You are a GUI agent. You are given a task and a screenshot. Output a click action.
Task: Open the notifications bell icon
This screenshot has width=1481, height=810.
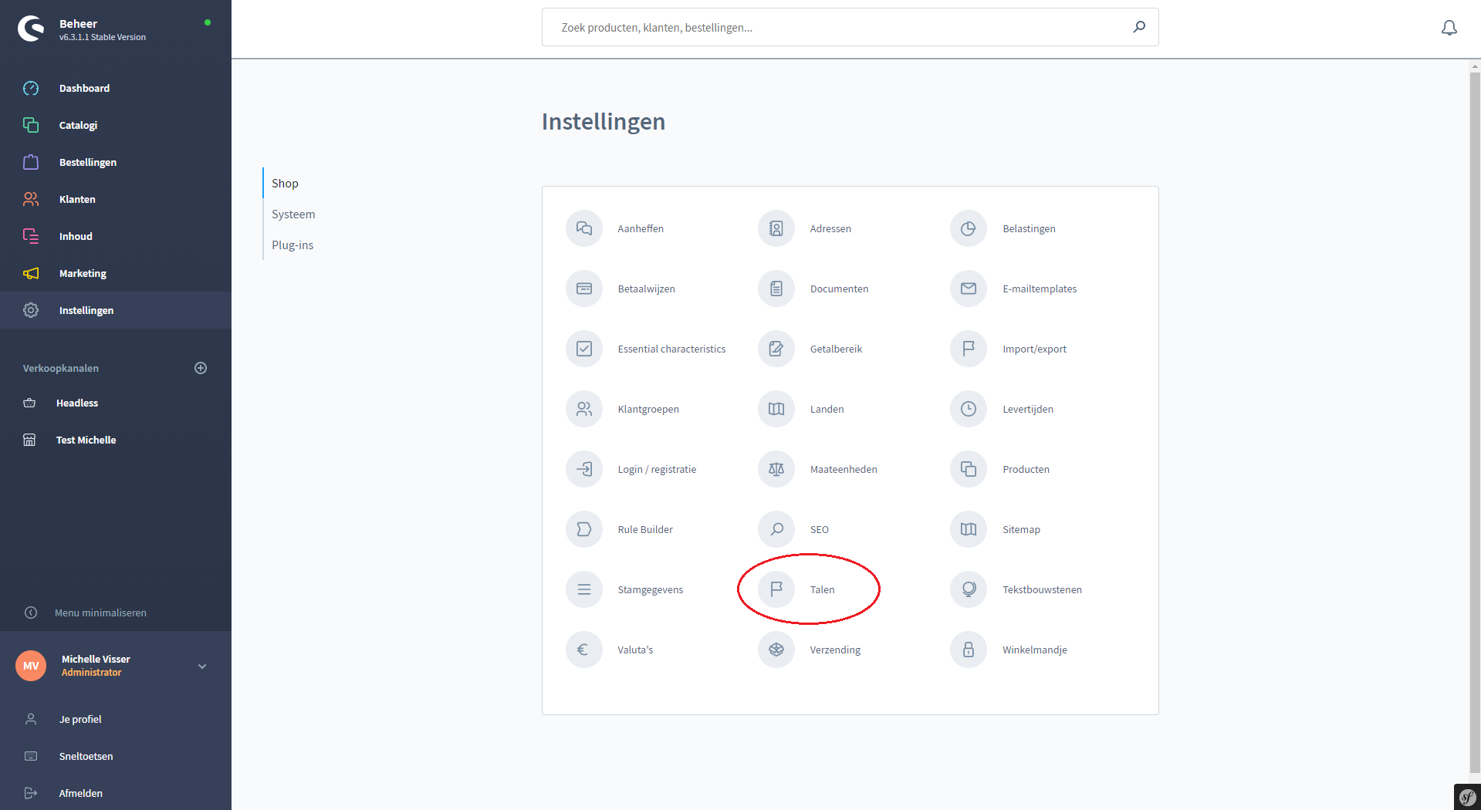(x=1449, y=29)
